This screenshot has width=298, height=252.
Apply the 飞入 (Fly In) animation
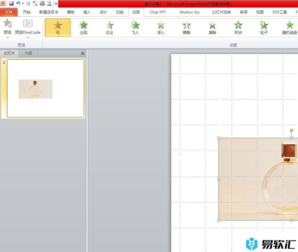135,27
